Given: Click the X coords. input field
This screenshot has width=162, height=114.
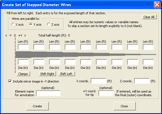Looking at the screenshot, I should [x=98, y=81].
